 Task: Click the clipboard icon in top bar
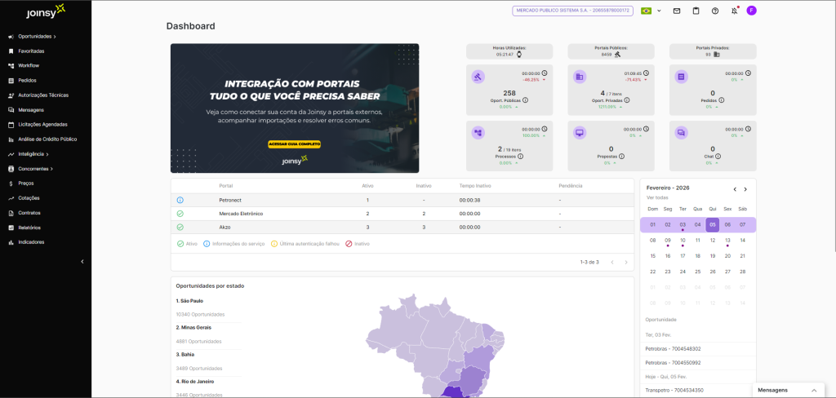click(x=696, y=11)
